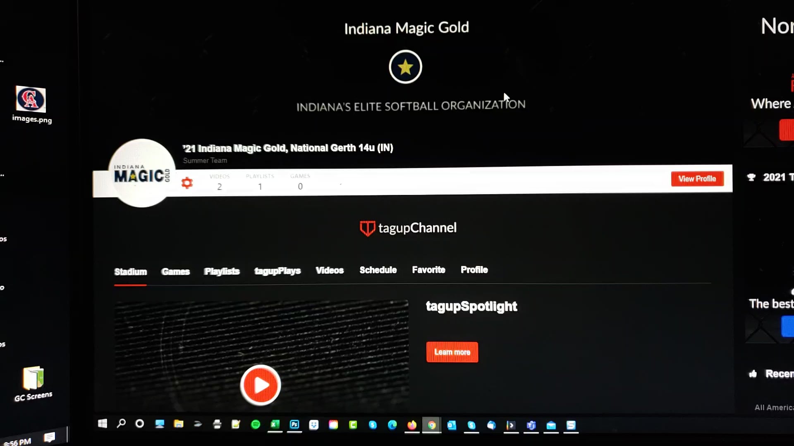This screenshot has width=794, height=446.
Task: Click the Windows Start button
Action: [103, 423]
